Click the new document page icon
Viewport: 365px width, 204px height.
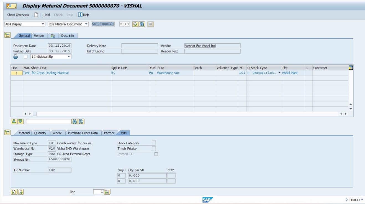(x=36, y=15)
